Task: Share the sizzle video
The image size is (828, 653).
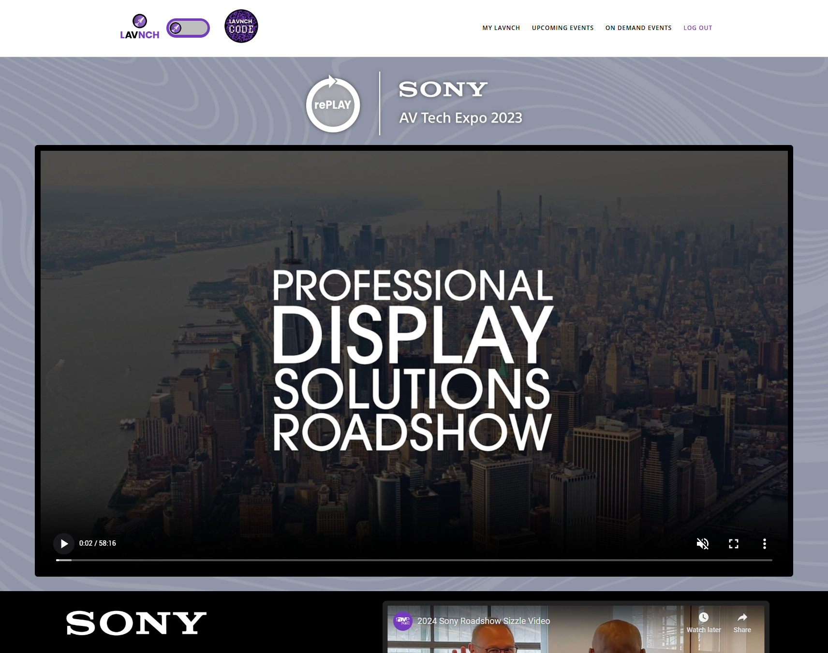Action: [x=742, y=623]
